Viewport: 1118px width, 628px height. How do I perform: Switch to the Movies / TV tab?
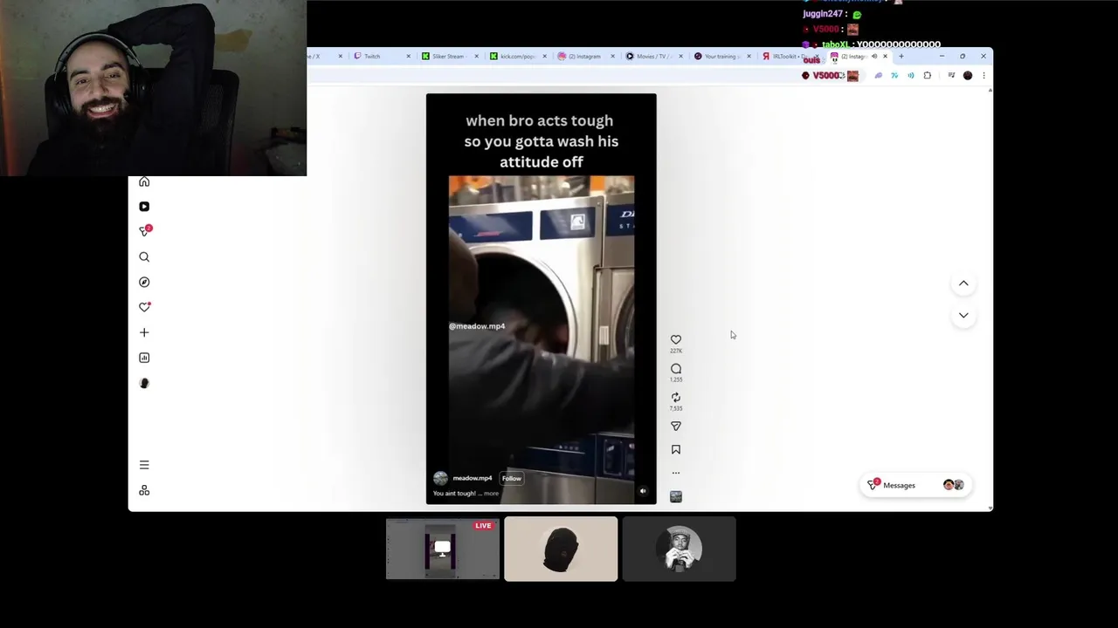tap(652, 56)
